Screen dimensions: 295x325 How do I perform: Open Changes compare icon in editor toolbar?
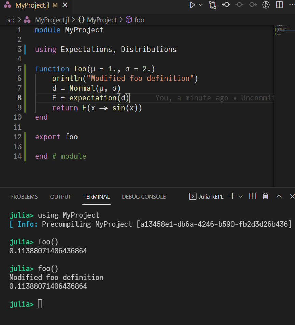pos(213,5)
